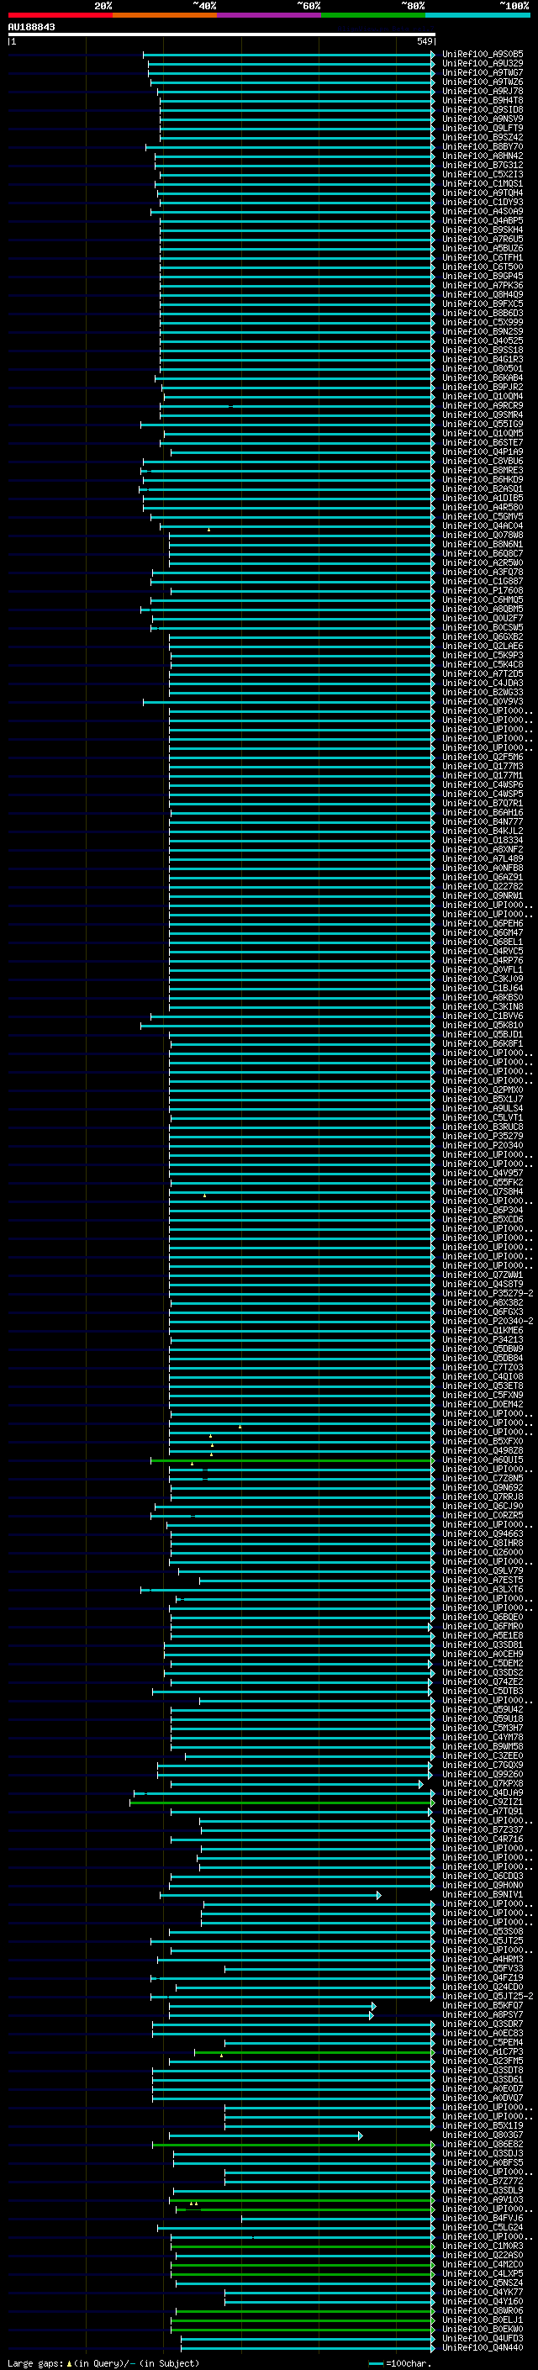Open hit UniRef100_A9RJ78

point(483,91)
